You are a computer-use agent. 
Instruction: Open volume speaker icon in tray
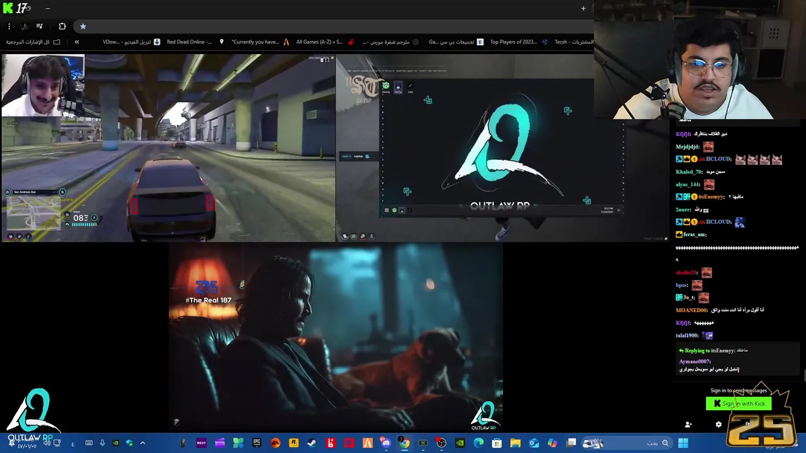(47, 443)
